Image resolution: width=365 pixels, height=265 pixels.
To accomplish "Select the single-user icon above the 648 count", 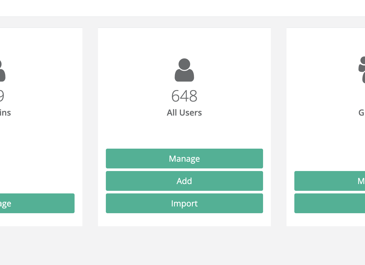I will pyautogui.click(x=184, y=70).
